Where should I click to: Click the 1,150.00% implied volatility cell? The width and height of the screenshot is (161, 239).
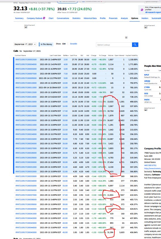[x=133, y=60]
